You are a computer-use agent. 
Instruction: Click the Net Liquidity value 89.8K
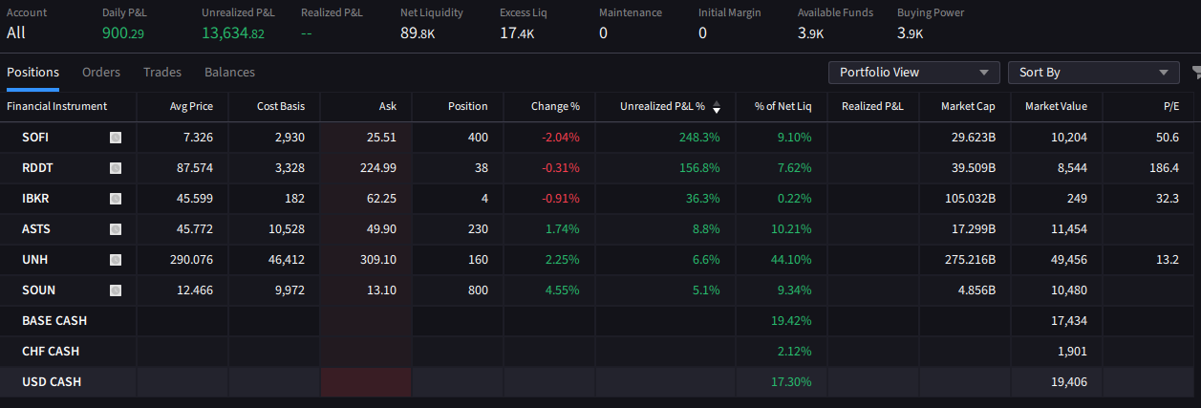click(418, 32)
